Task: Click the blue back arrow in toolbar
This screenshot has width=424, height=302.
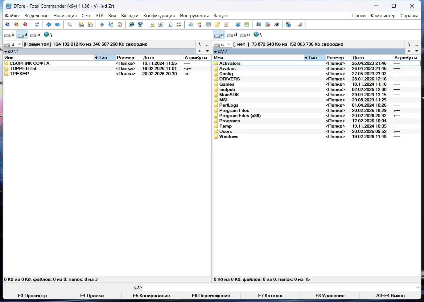Action: point(49,25)
